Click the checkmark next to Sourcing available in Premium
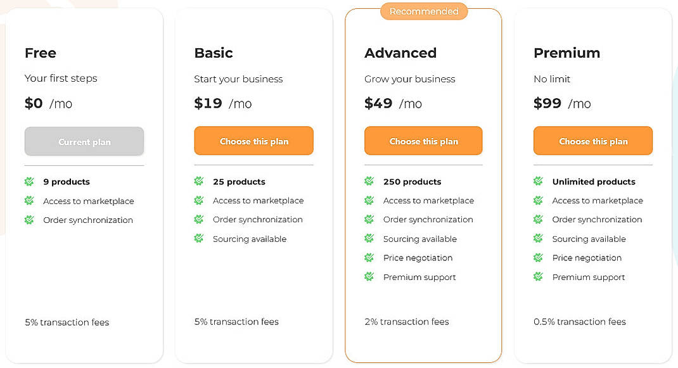 tap(538, 239)
